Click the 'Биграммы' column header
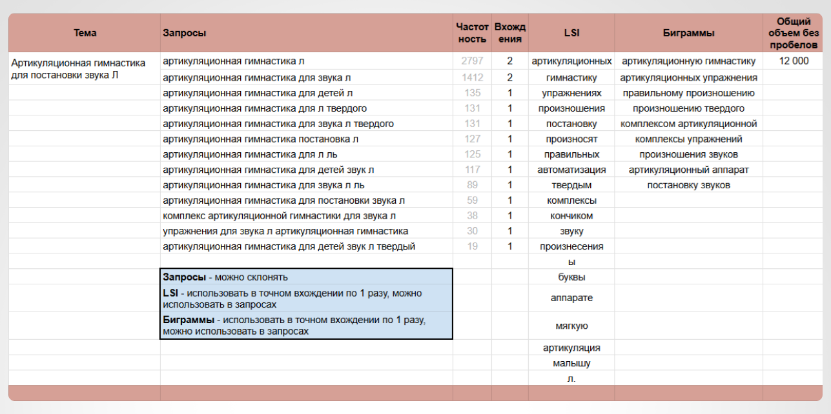Viewport: 831px width, 414px height. [688, 33]
